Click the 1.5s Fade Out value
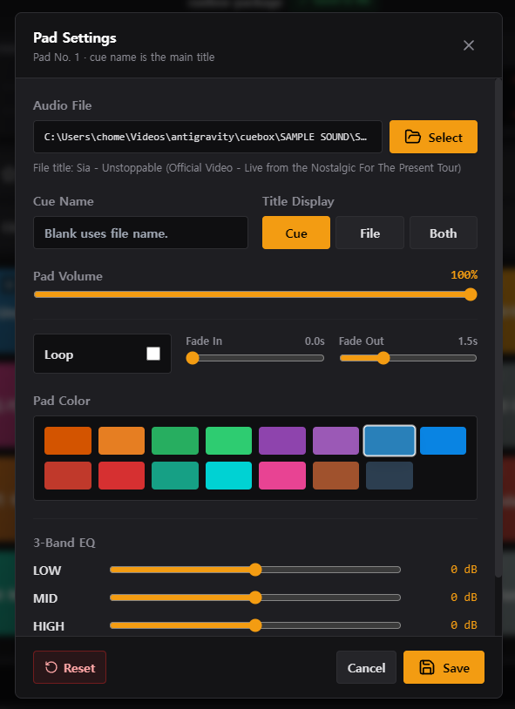 467,341
